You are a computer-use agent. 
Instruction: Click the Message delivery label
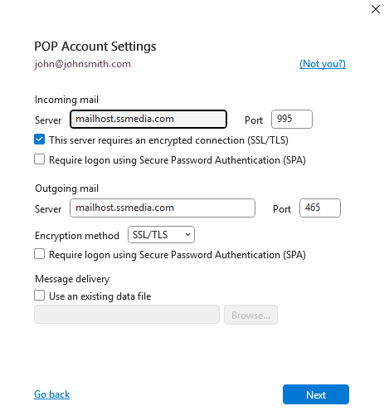click(72, 279)
